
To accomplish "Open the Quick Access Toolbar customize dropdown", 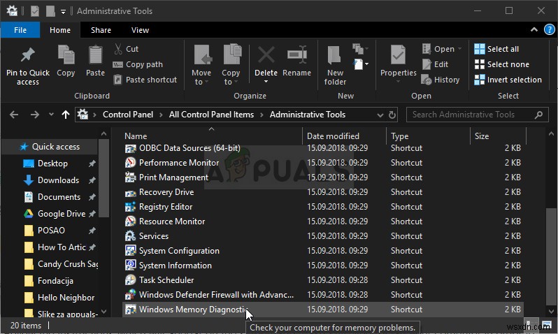I will click(x=63, y=11).
